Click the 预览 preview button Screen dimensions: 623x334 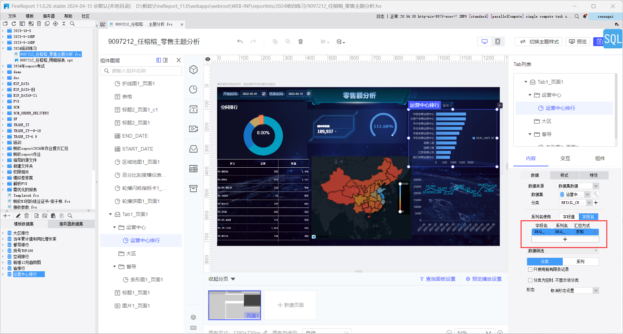[x=578, y=42]
